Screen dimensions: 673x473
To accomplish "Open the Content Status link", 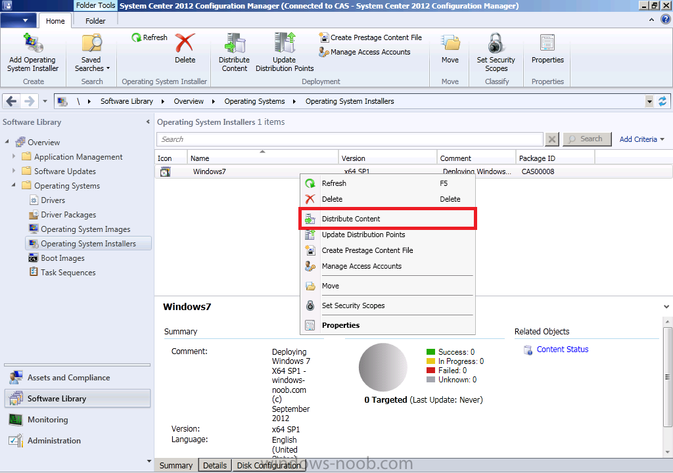I will (x=563, y=349).
